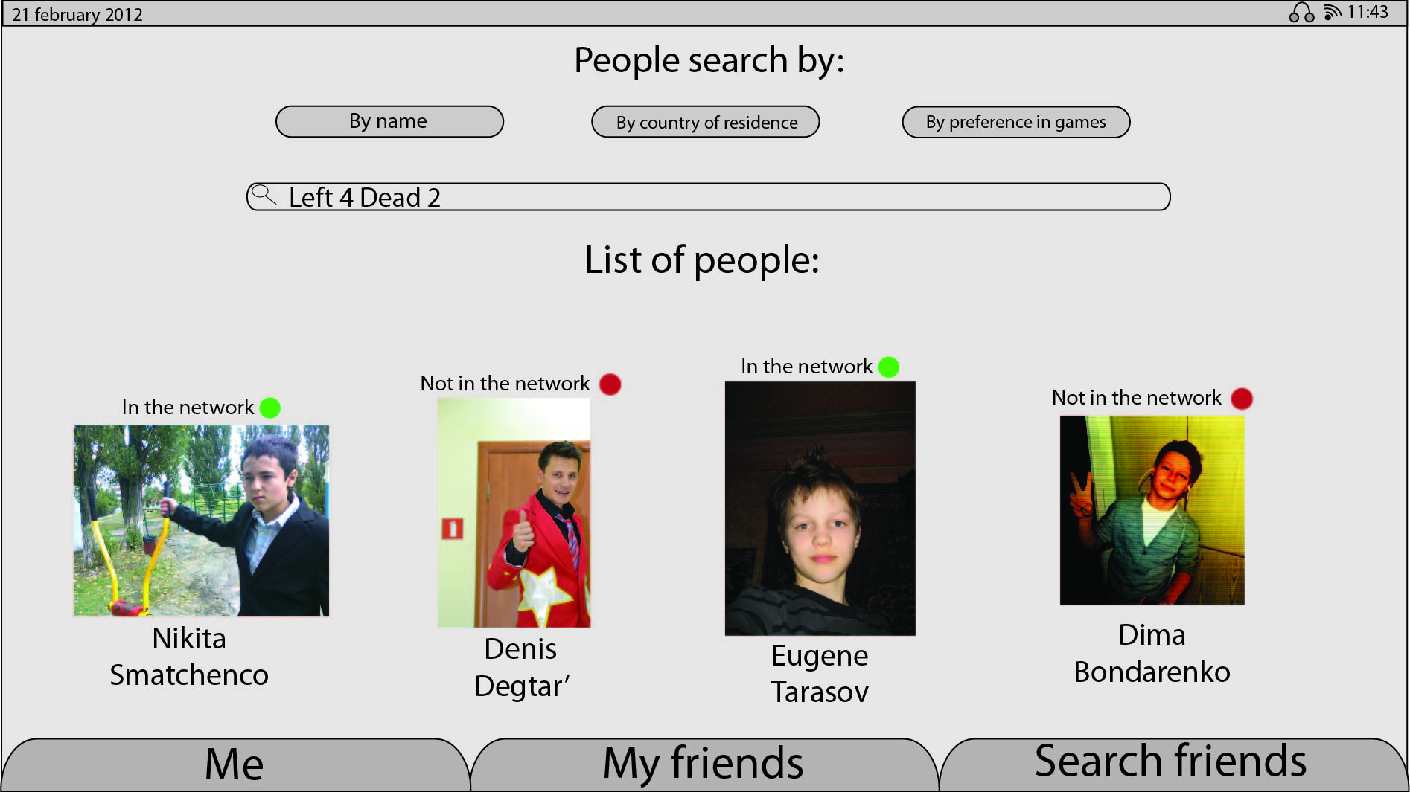Click Dima's red offline status dot
Viewport: 1410px width, 792px height.
(x=1242, y=399)
